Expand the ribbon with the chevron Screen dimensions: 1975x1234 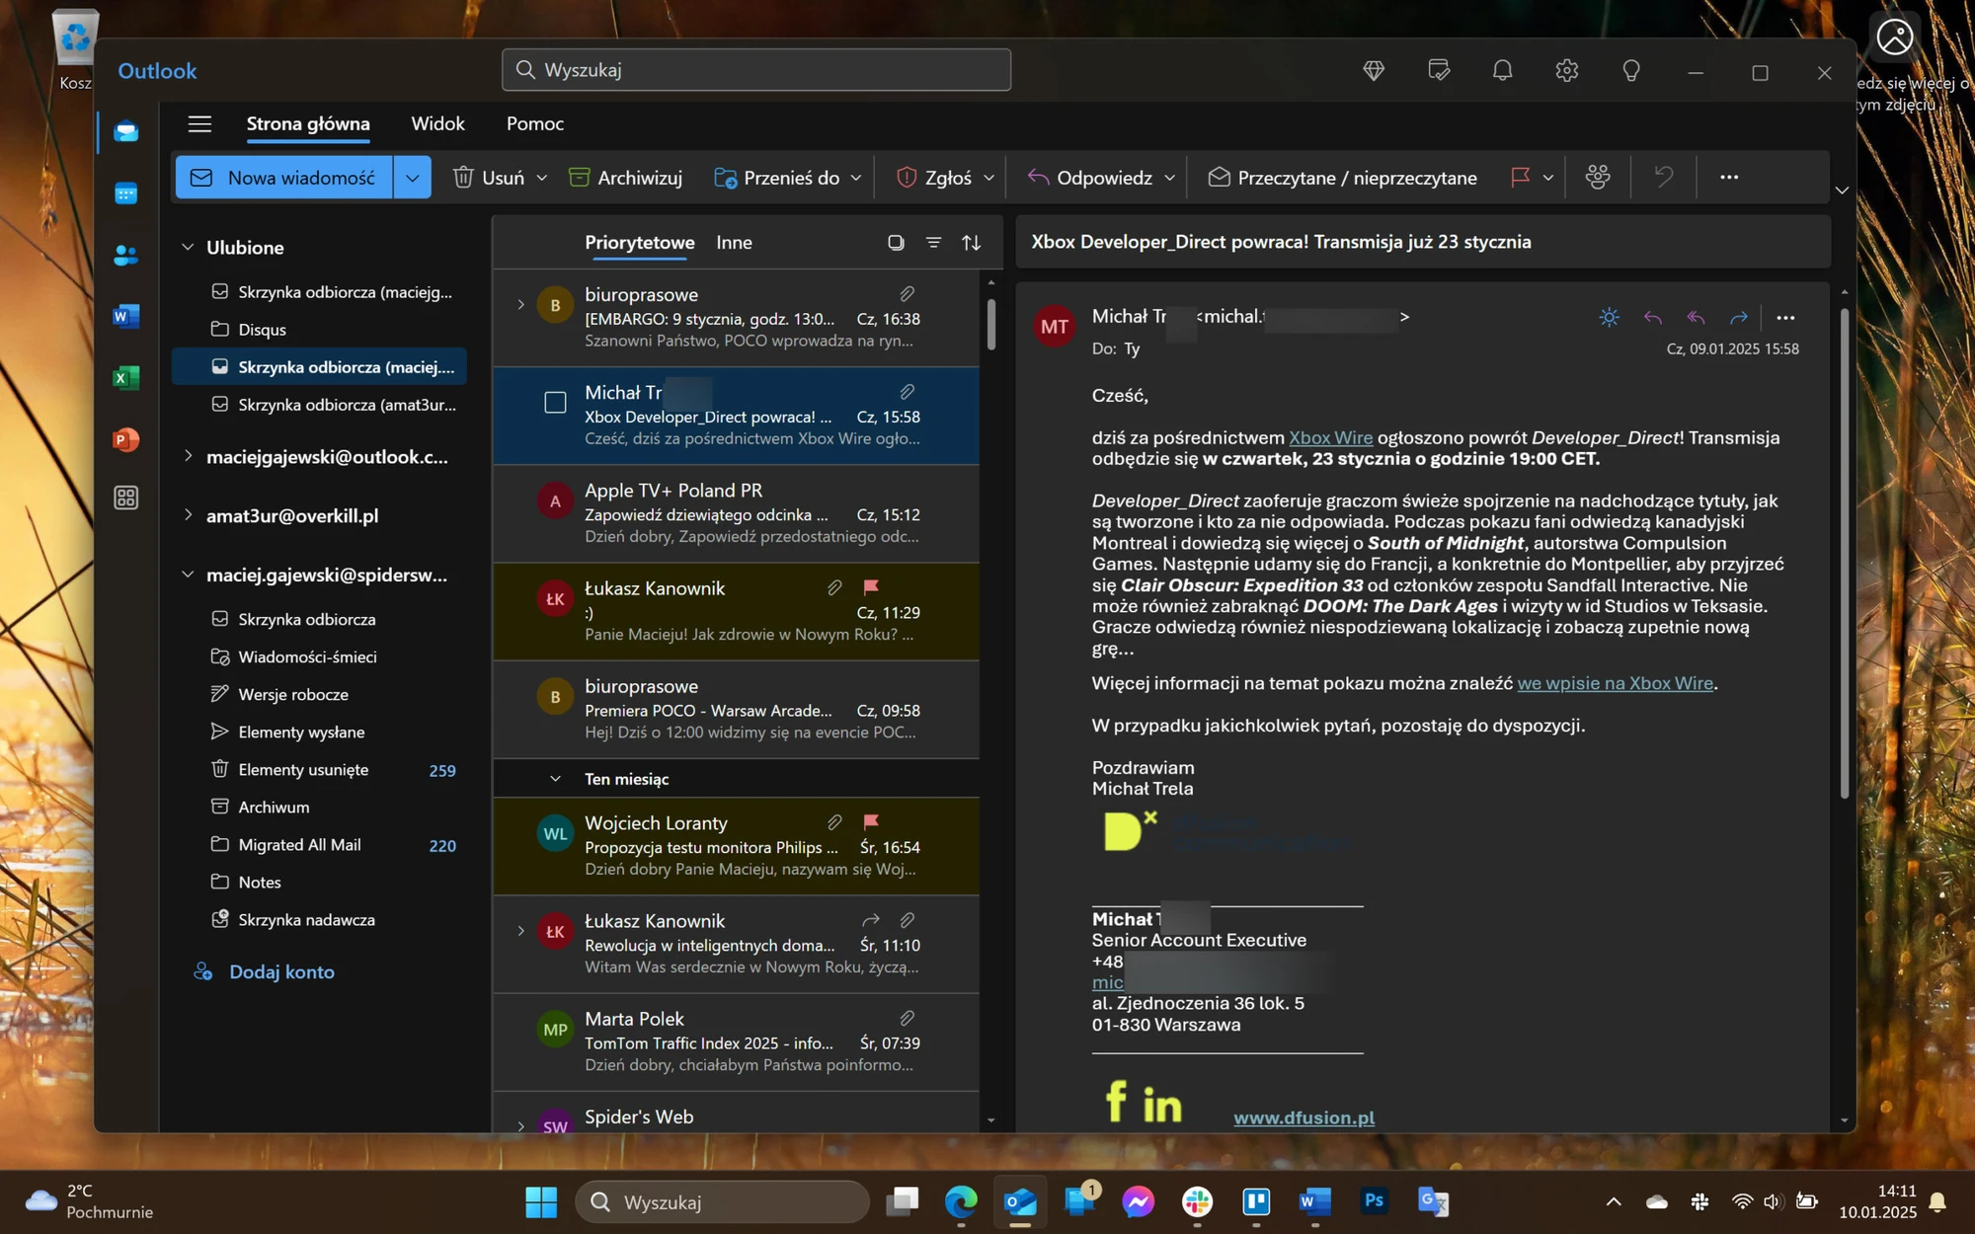(1842, 190)
